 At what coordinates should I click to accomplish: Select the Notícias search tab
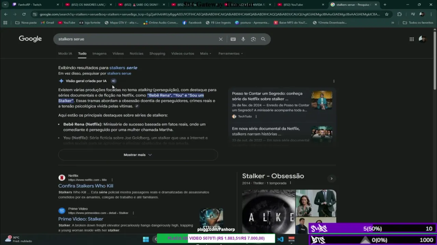point(137,53)
